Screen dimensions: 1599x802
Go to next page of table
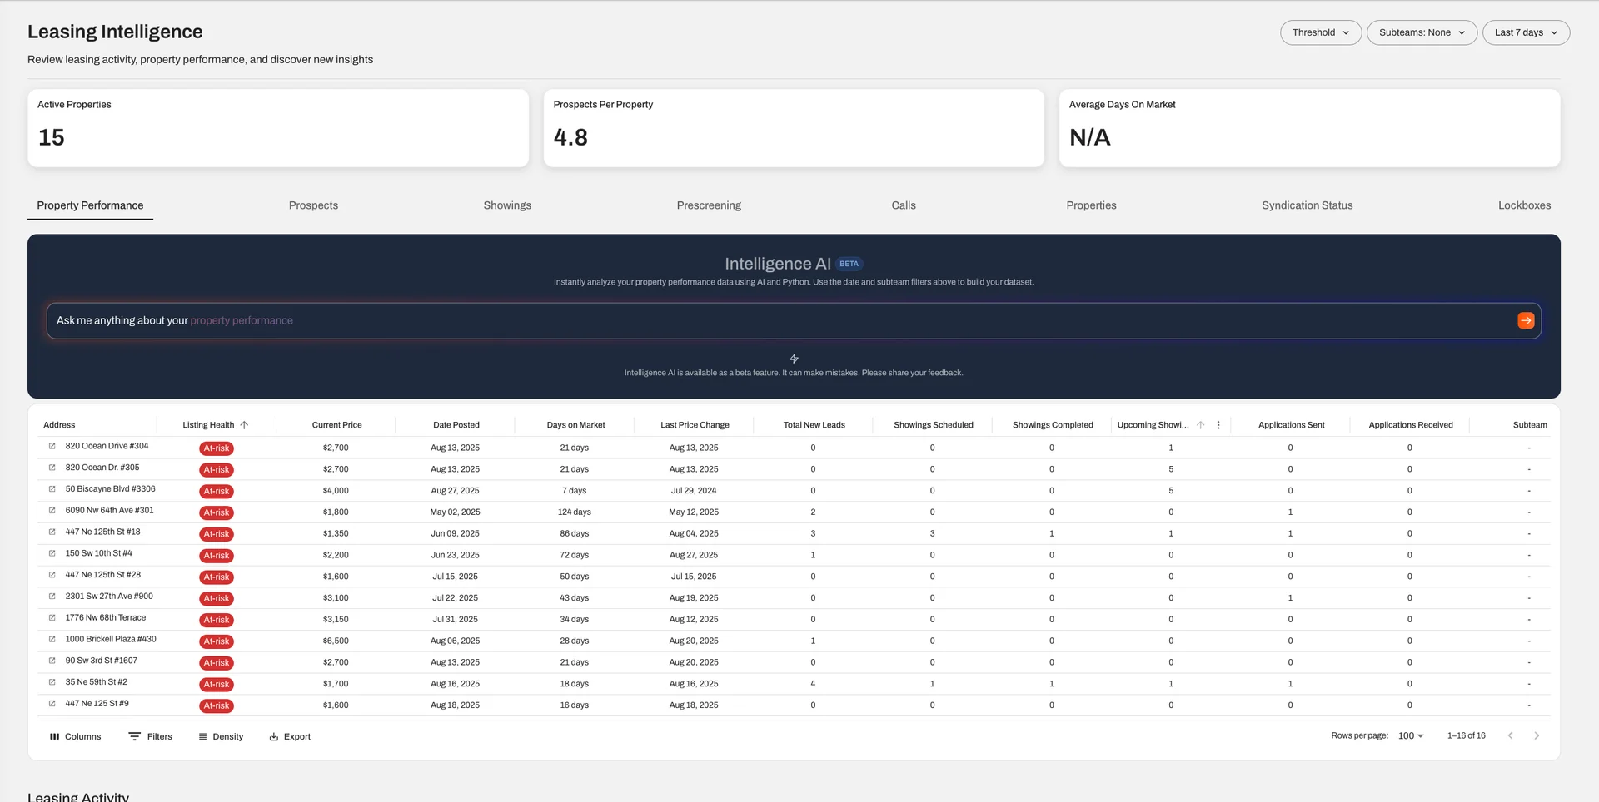[1537, 735]
